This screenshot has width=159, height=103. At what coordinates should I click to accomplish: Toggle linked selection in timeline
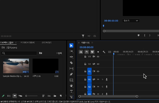(x=92, y=52)
